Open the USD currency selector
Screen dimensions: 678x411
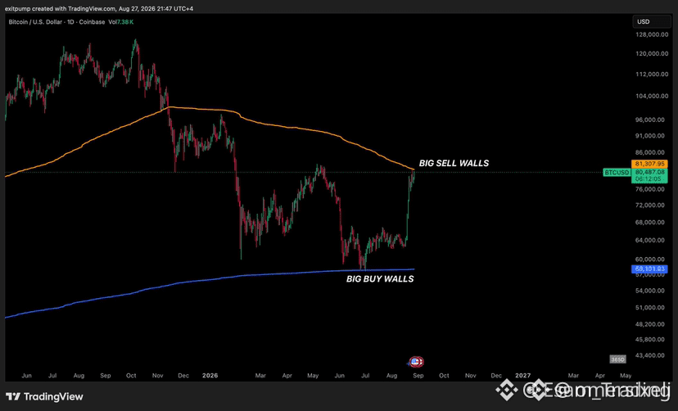click(651, 21)
